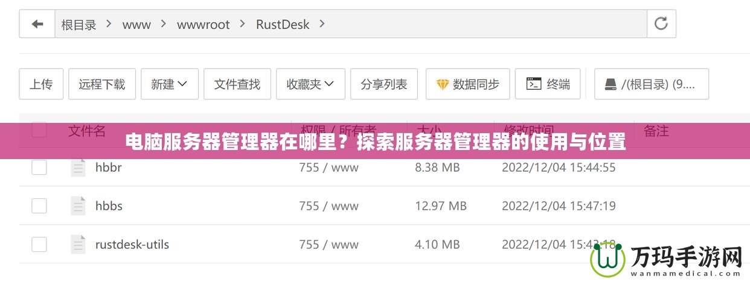Click the hbbr file icon
The height and width of the screenshot is (282, 750).
[x=79, y=167]
